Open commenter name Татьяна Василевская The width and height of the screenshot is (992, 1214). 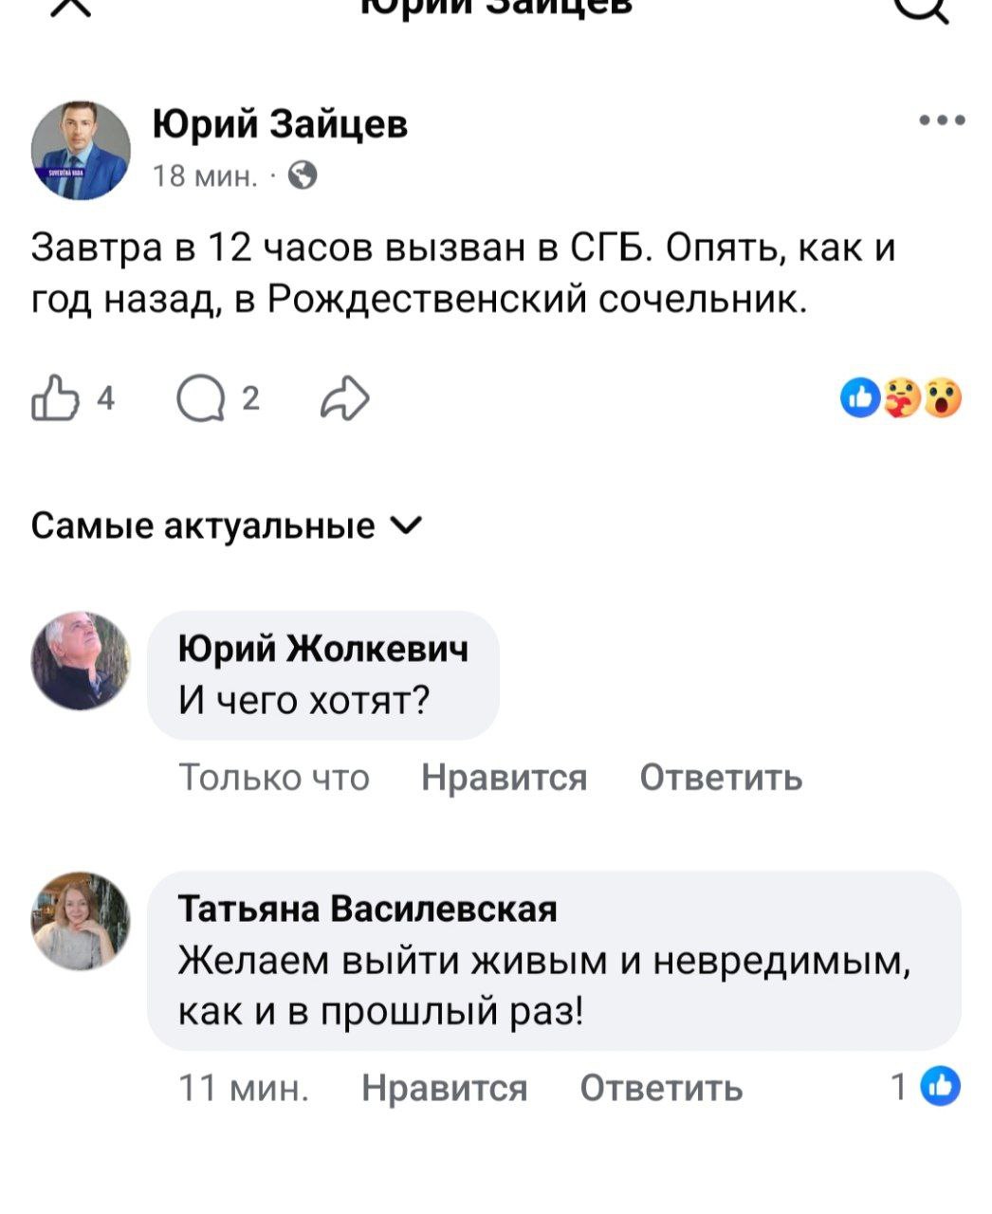368,909
